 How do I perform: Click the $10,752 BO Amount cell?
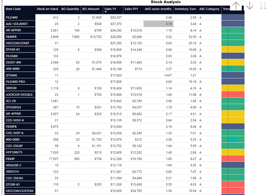click(x=96, y=37)
